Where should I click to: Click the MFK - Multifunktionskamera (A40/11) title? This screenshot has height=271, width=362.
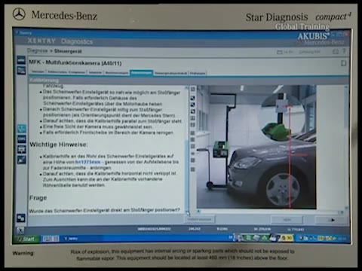75,62
